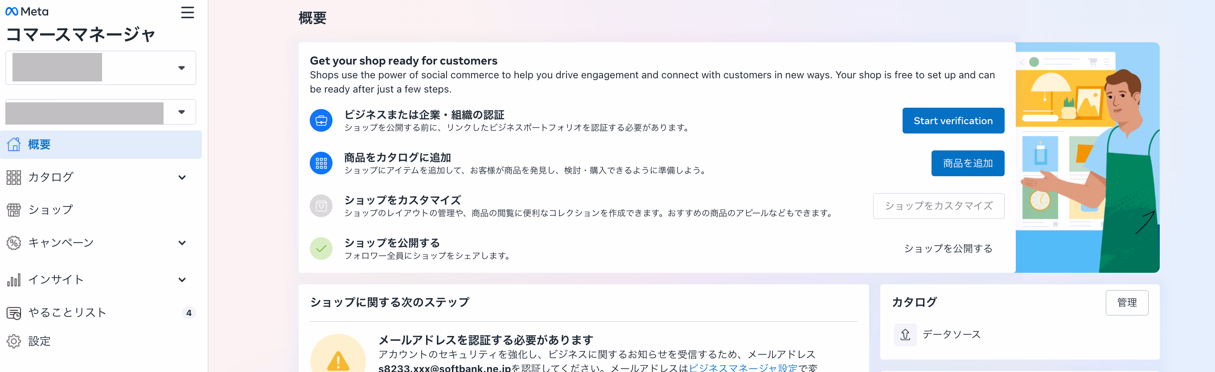Open the インサイト menu item
Image resolution: width=1215 pixels, height=372 pixels.
click(x=101, y=280)
